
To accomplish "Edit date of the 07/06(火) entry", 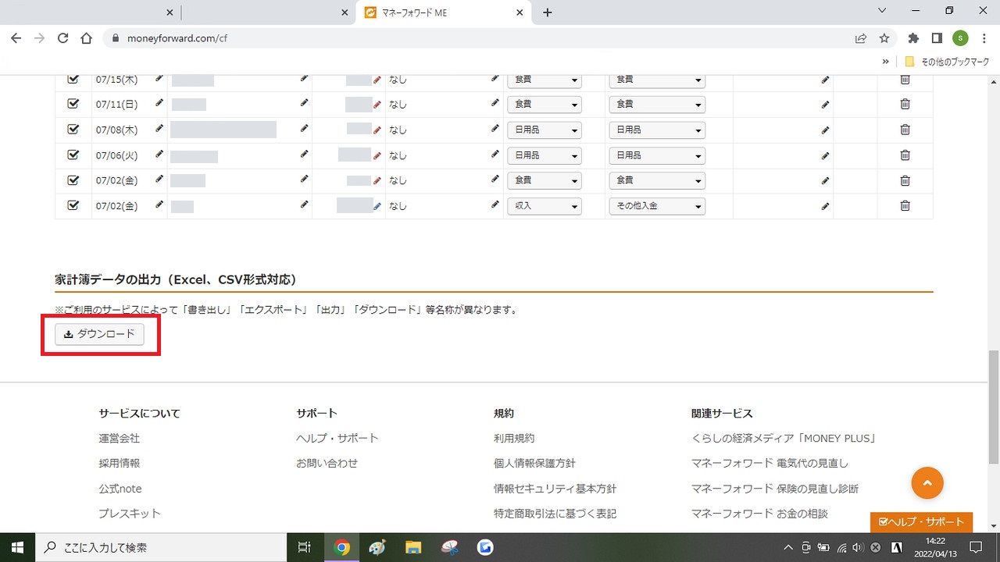I will pyautogui.click(x=159, y=155).
